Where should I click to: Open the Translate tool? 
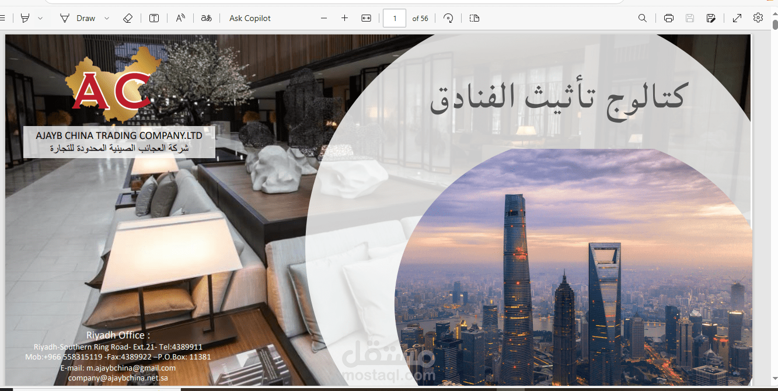(206, 18)
